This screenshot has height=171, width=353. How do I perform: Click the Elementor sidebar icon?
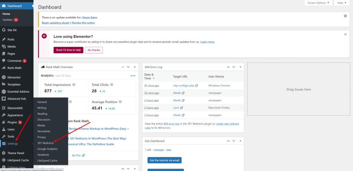point(3,78)
